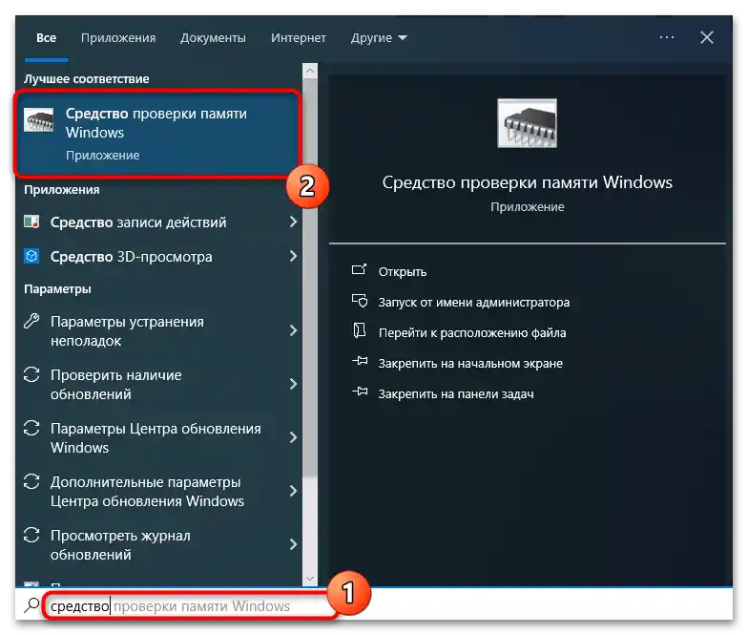Click refresh icon for Просмотреть журнал обновлений
Screen dimensions: 748x635
(31, 535)
